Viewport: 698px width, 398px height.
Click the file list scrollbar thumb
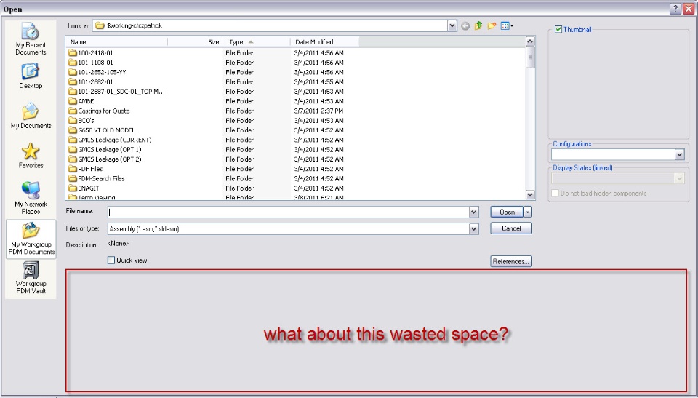530,57
